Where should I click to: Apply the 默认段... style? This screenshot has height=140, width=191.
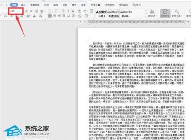pyautogui.click(x=126, y=13)
